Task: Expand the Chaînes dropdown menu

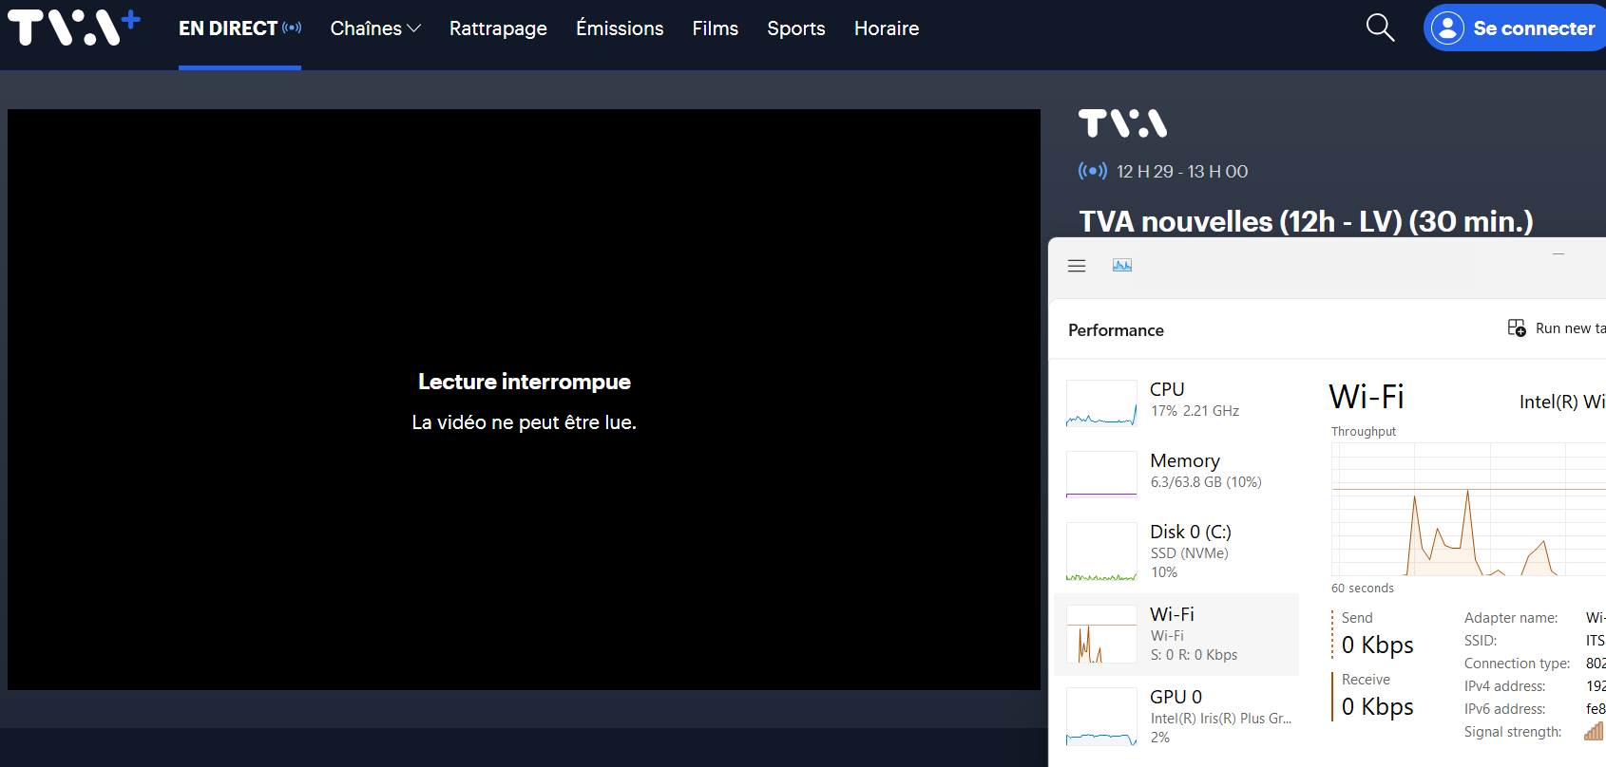Action: click(375, 28)
